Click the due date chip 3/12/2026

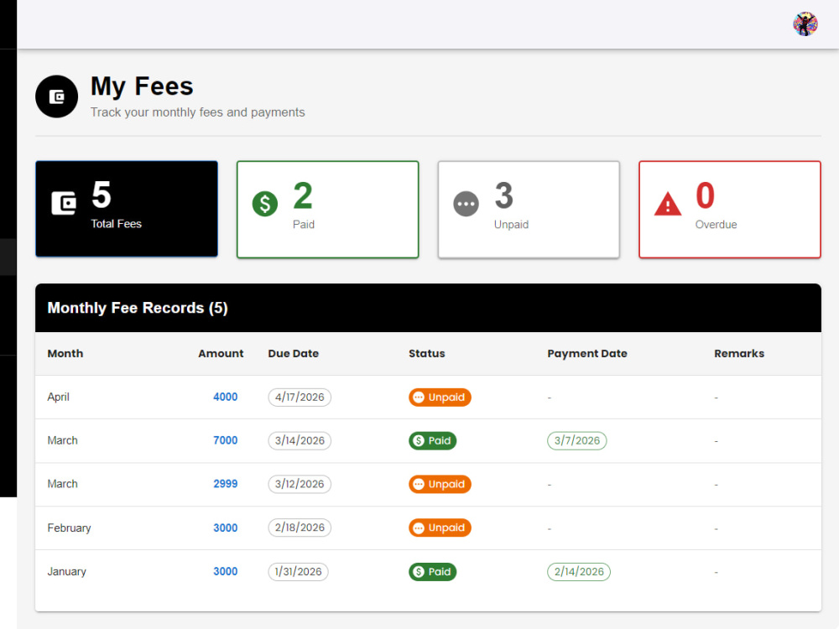300,484
